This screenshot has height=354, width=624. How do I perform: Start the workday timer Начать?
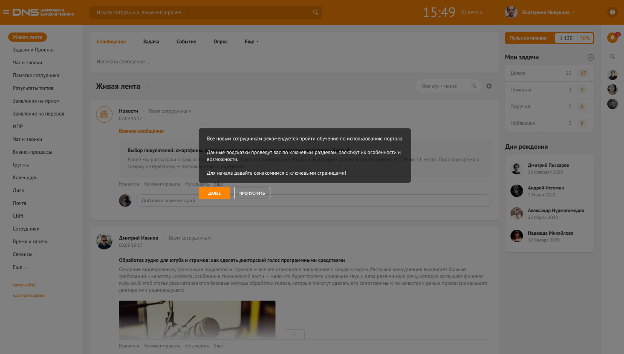(472, 13)
